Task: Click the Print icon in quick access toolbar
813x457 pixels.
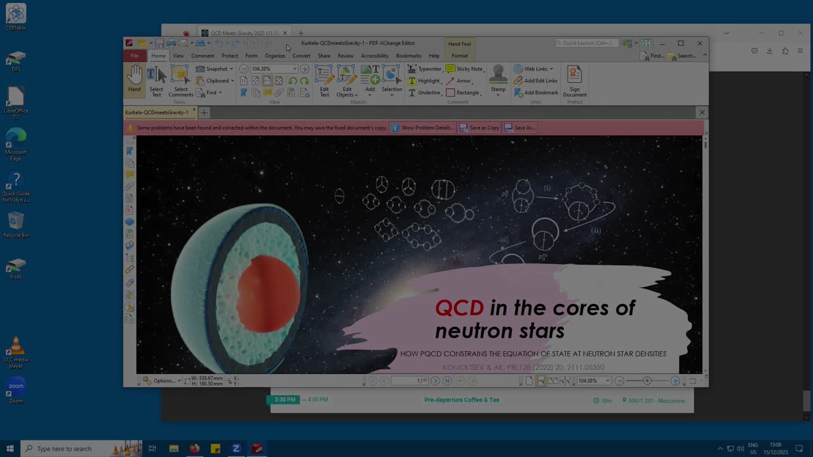Action: (x=171, y=43)
